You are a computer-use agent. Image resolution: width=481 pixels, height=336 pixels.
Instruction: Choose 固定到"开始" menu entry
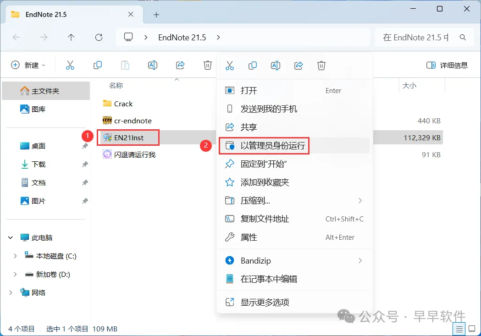294,164
